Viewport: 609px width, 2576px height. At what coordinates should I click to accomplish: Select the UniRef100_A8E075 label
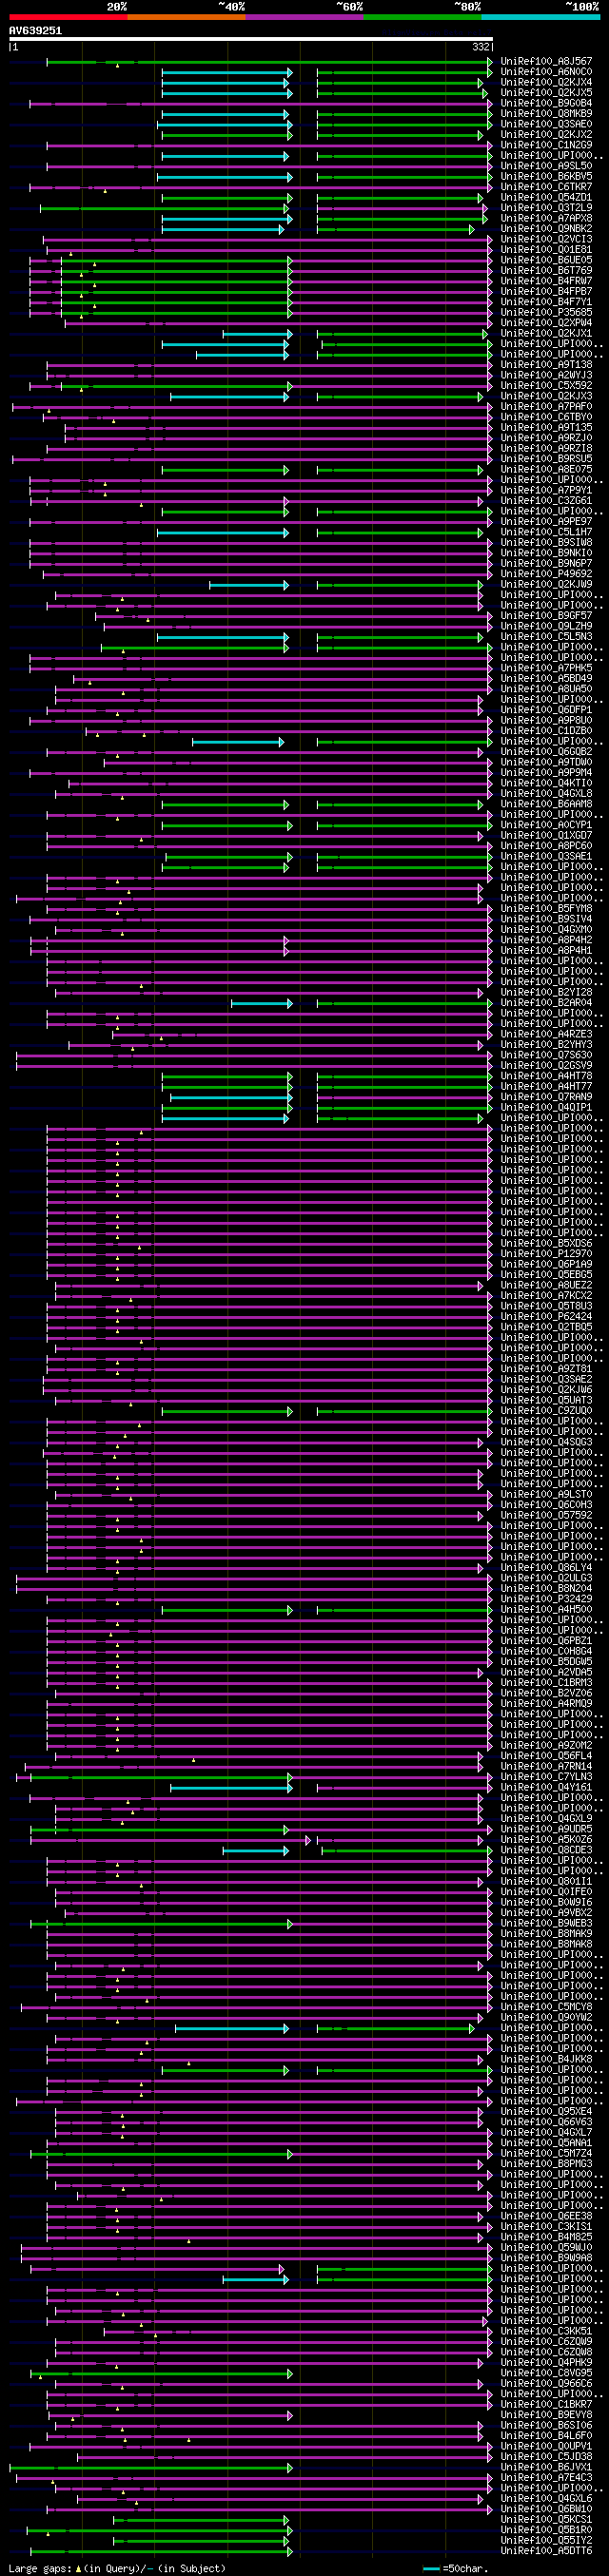pyautogui.click(x=546, y=470)
